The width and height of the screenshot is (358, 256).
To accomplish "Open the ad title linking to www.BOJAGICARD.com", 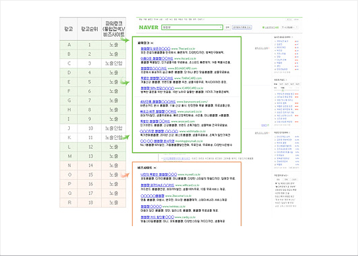I will click(x=153, y=69).
